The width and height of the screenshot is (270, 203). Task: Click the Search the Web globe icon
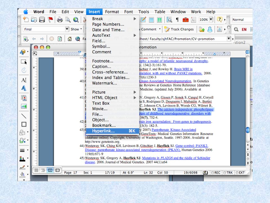(78, 39)
